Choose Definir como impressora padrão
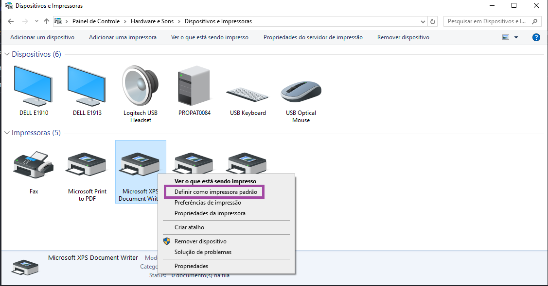 point(215,192)
